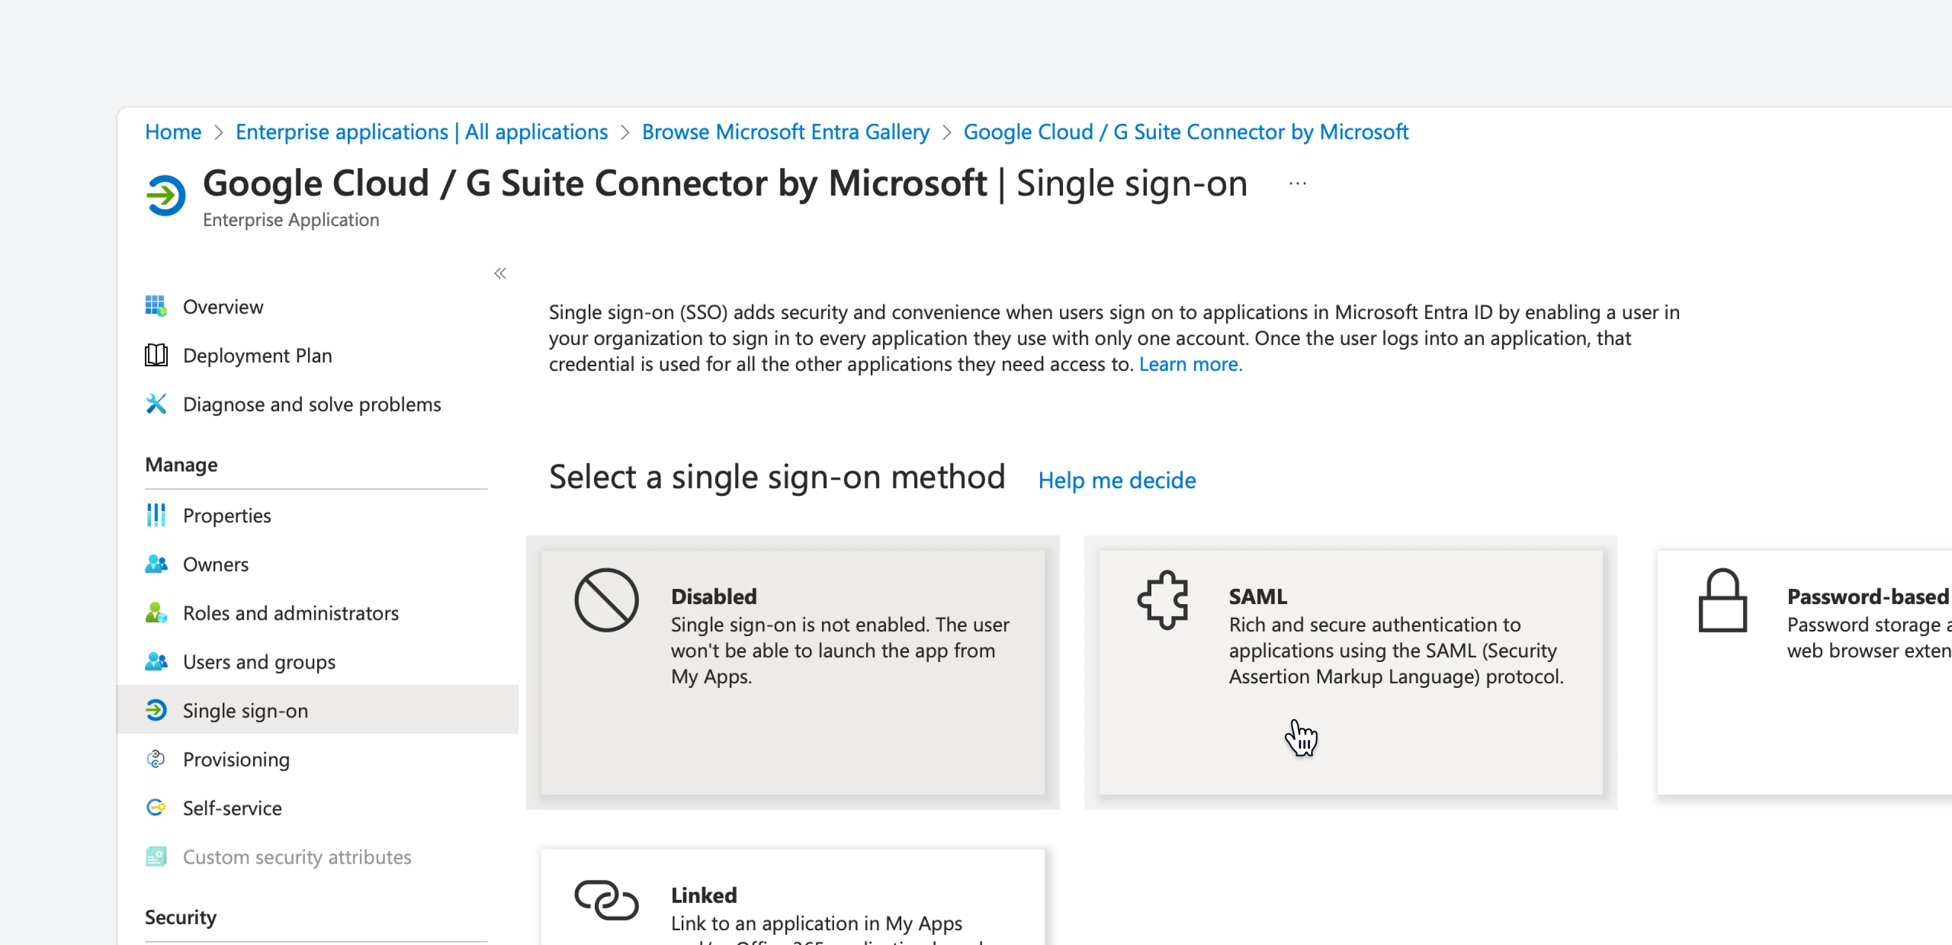
Task: Choose the Disabled sign-on method card
Action: click(x=792, y=672)
